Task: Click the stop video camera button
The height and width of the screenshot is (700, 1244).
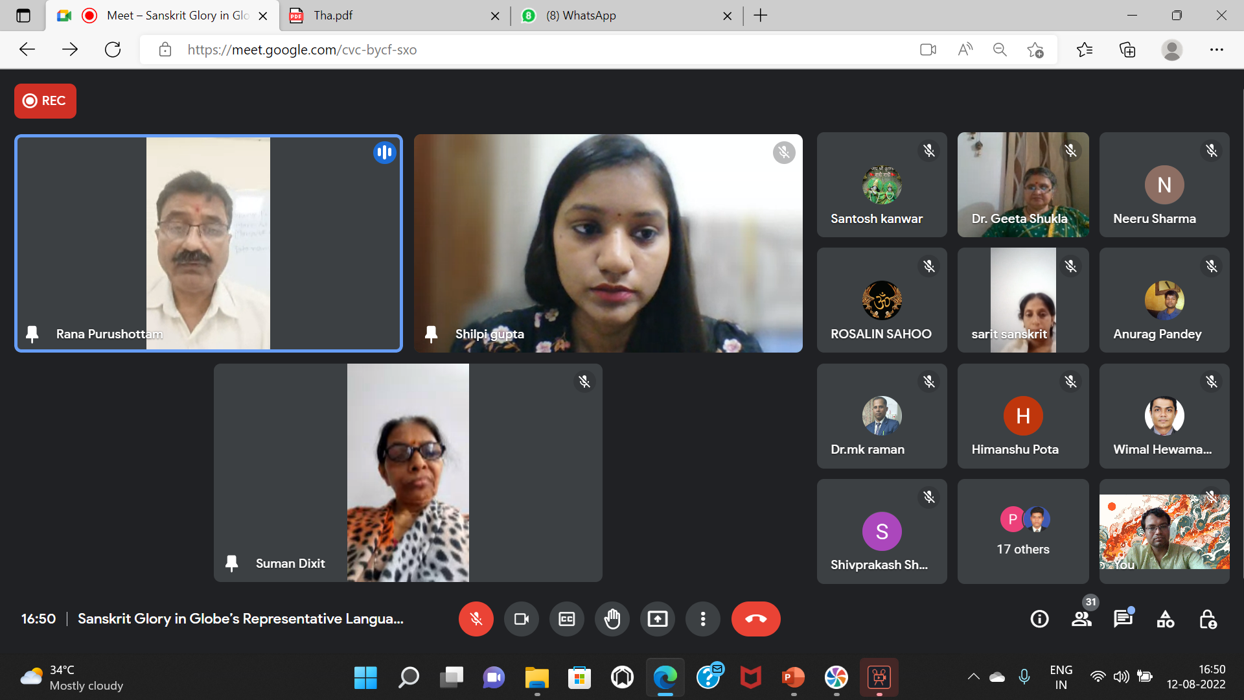Action: (x=521, y=619)
